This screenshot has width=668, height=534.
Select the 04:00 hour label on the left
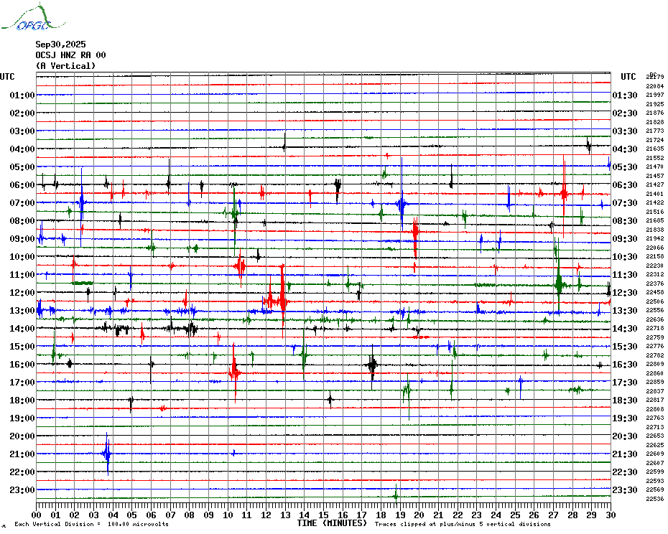pos(22,149)
